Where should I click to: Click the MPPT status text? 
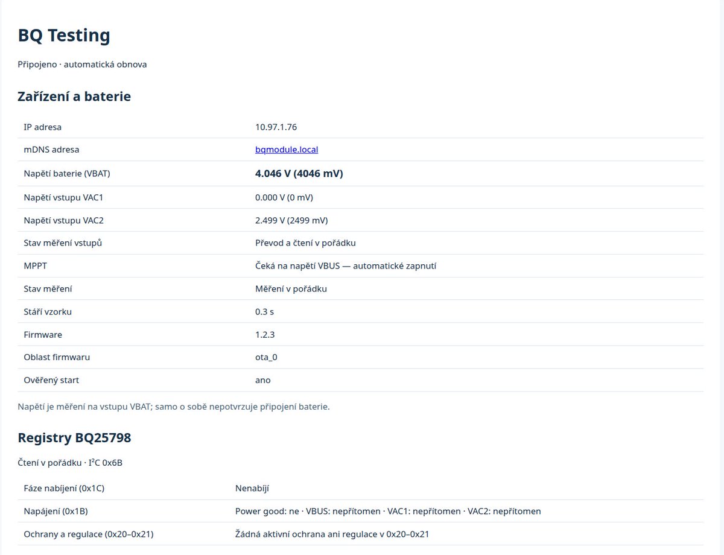coord(346,266)
